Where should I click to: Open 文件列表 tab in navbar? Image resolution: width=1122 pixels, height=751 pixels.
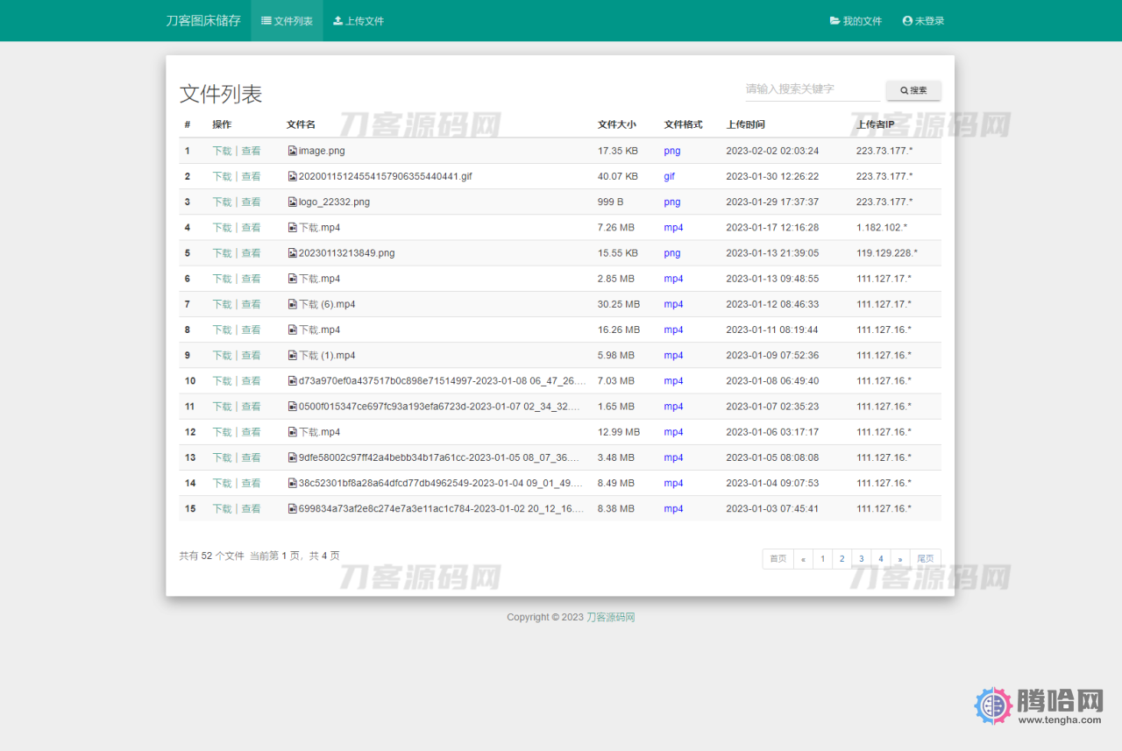(287, 20)
